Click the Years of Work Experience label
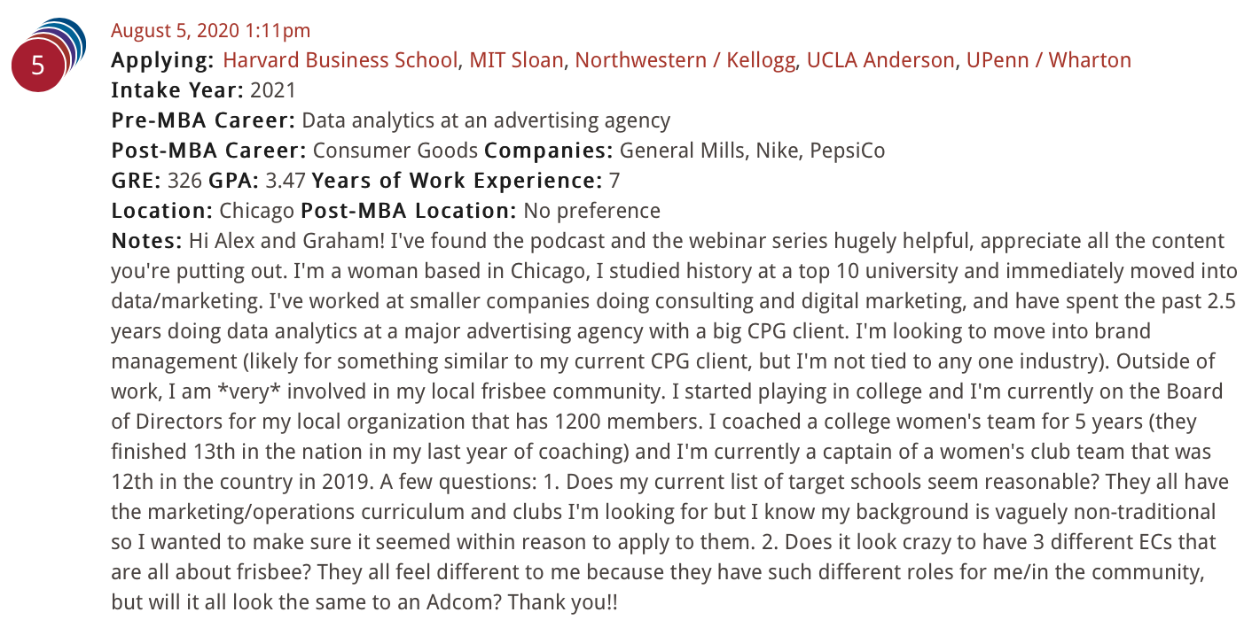 point(458,181)
